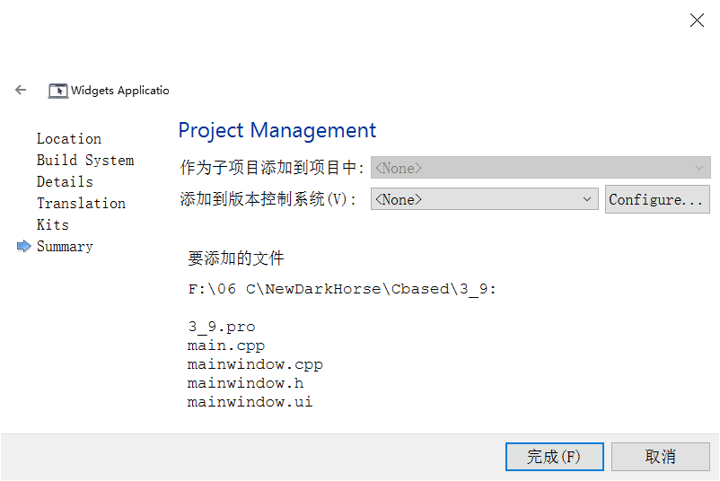Click the 3_9.pro file entry

click(222, 327)
